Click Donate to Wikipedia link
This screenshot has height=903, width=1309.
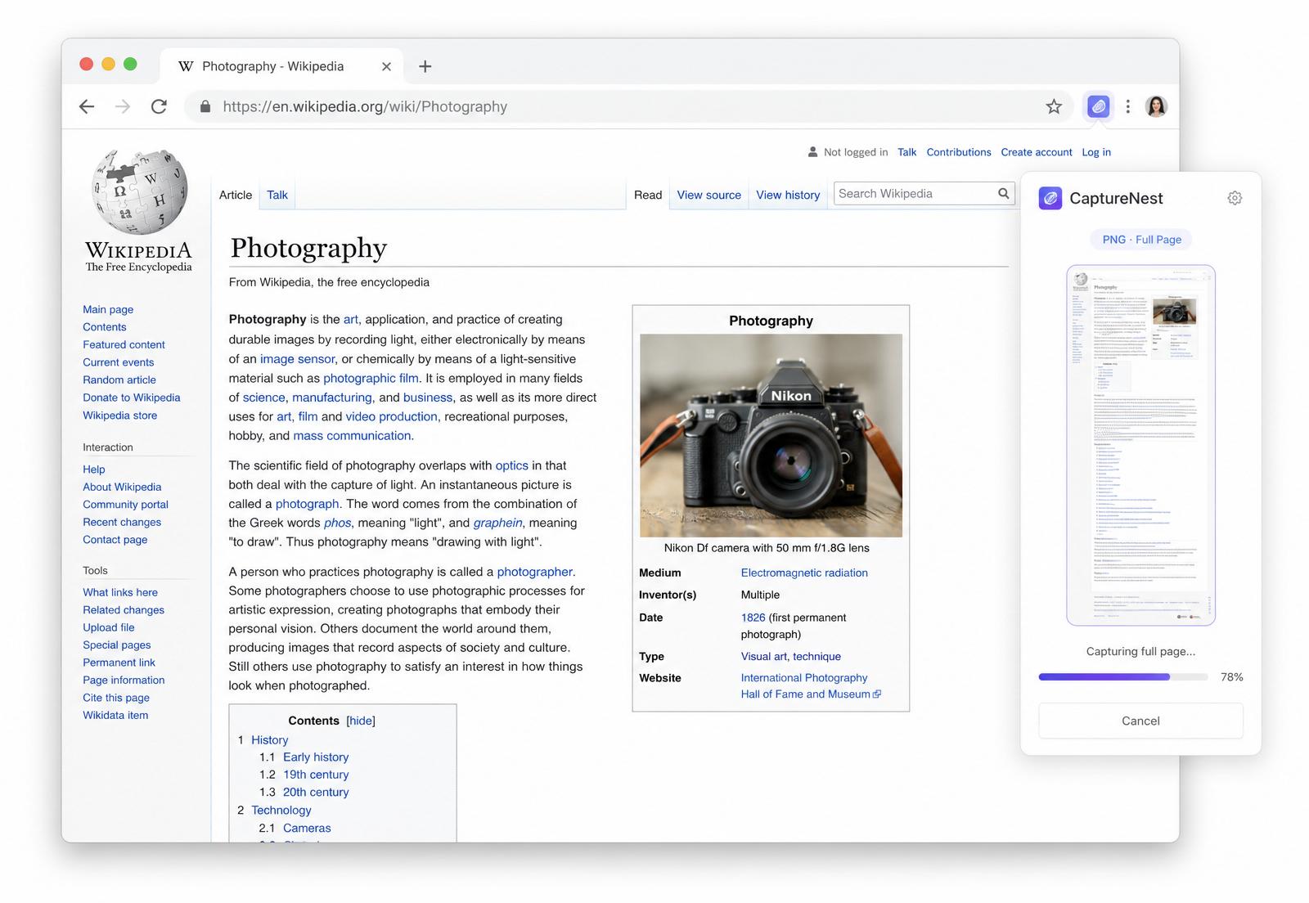click(132, 398)
